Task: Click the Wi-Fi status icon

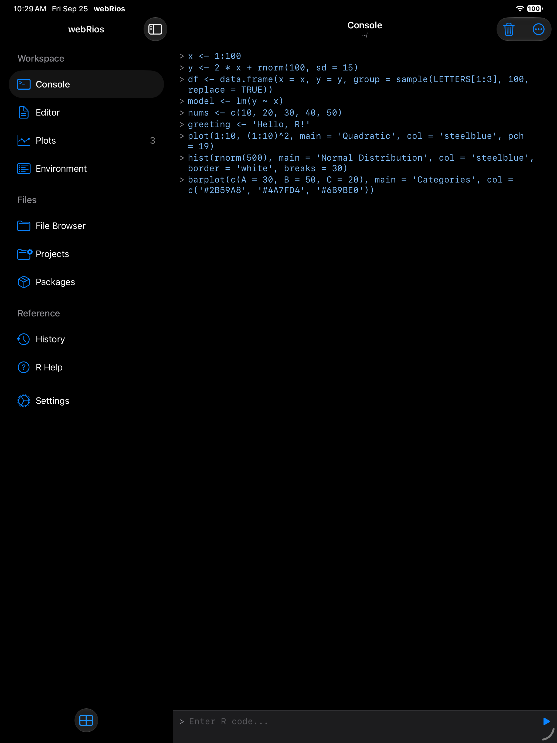Action: (x=519, y=9)
